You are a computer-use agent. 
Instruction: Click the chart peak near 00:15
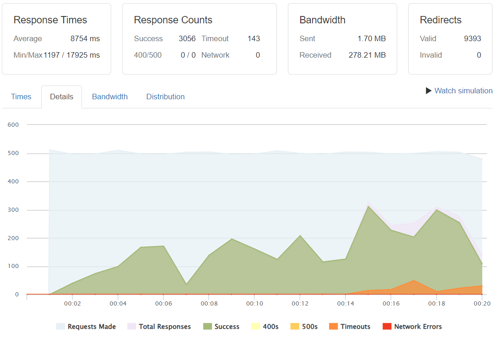[368, 206]
